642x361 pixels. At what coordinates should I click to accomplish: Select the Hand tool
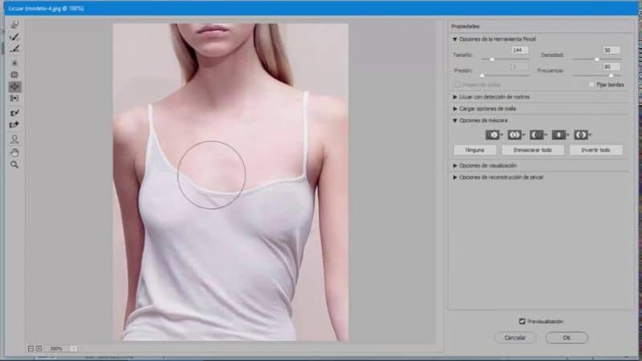point(14,152)
